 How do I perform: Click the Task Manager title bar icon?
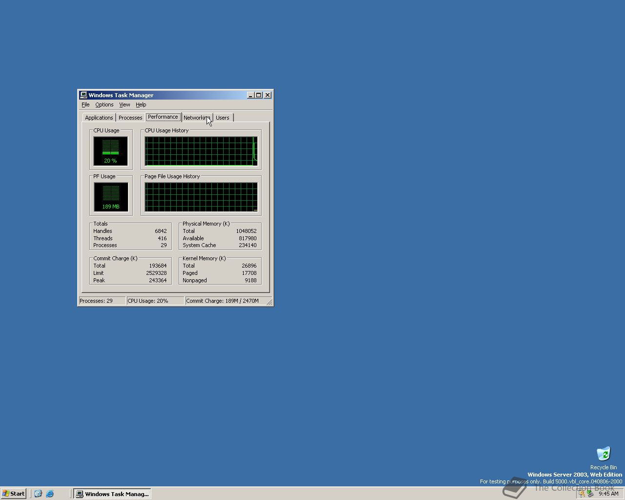83,95
